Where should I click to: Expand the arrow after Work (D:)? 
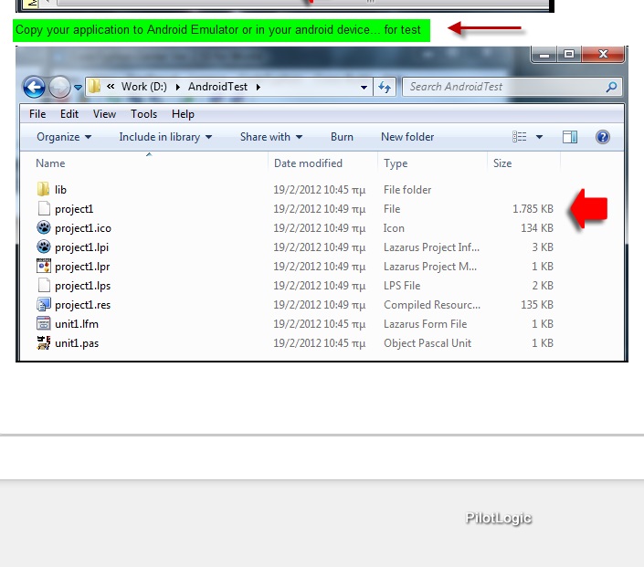pos(178,87)
